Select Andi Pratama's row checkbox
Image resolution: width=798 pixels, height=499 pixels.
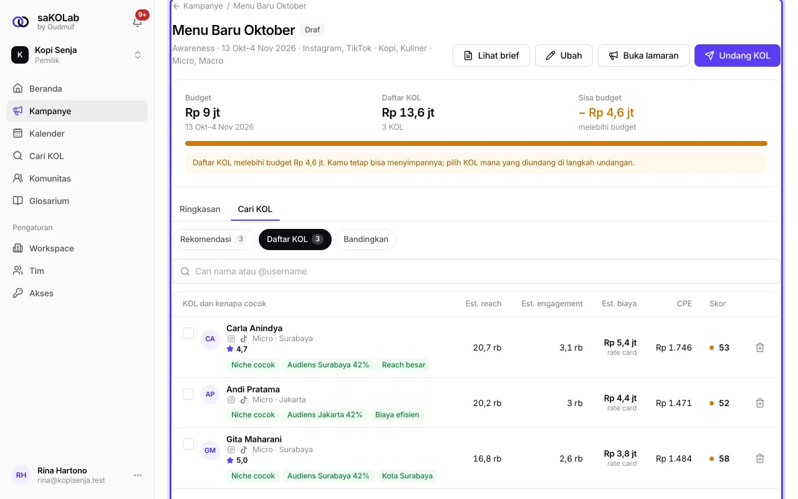pos(188,394)
